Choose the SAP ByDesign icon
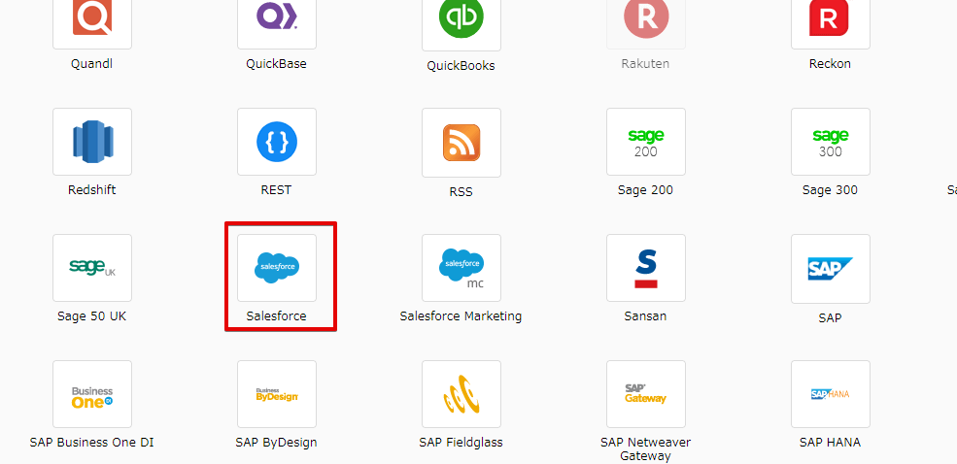Screen dimensions: 957x464 277,394
